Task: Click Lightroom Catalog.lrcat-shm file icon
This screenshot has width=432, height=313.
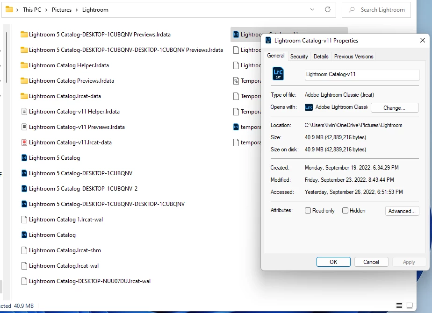Action: click(x=24, y=250)
